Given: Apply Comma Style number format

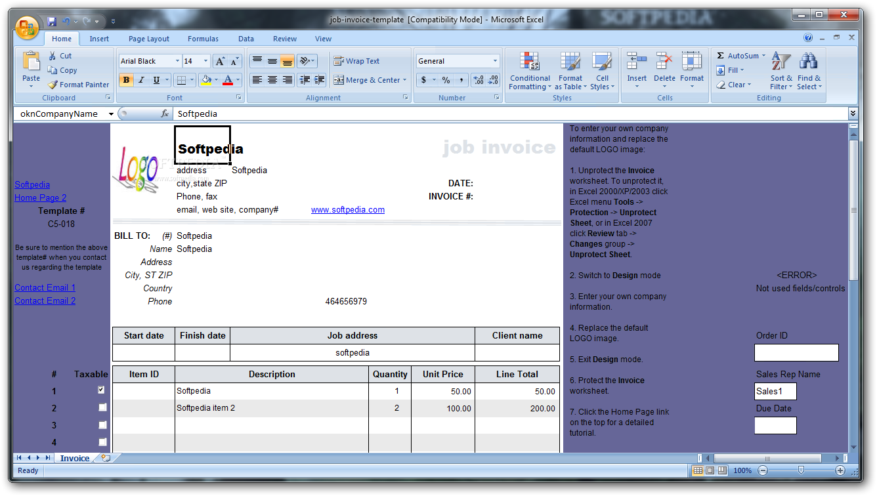Looking at the screenshot, I should (x=461, y=80).
